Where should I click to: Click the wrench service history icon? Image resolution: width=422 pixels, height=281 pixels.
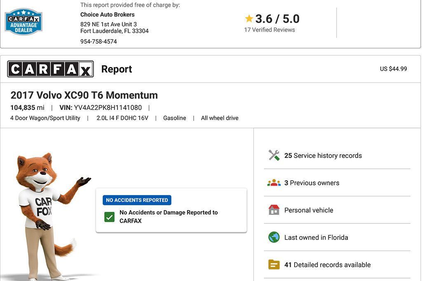(x=274, y=156)
